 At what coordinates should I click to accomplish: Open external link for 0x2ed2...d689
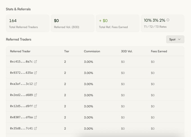35,95
